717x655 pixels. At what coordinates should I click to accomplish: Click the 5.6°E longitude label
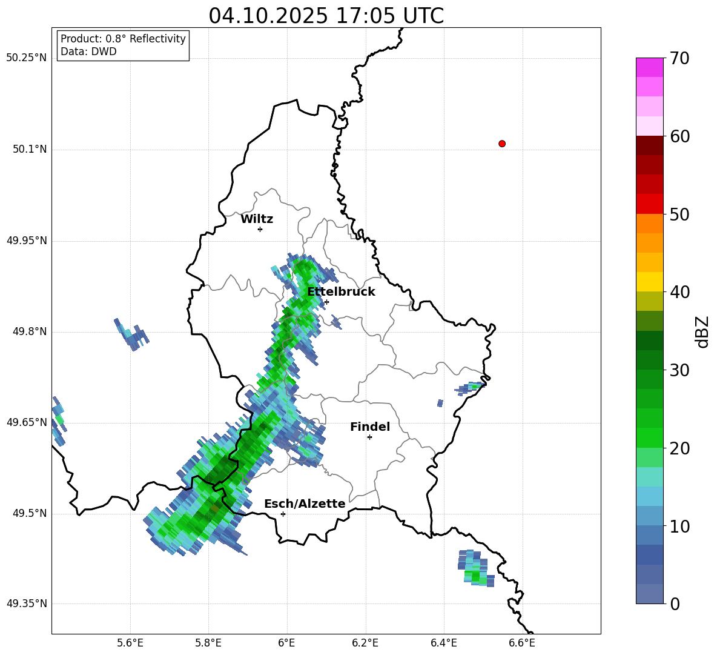tap(130, 643)
